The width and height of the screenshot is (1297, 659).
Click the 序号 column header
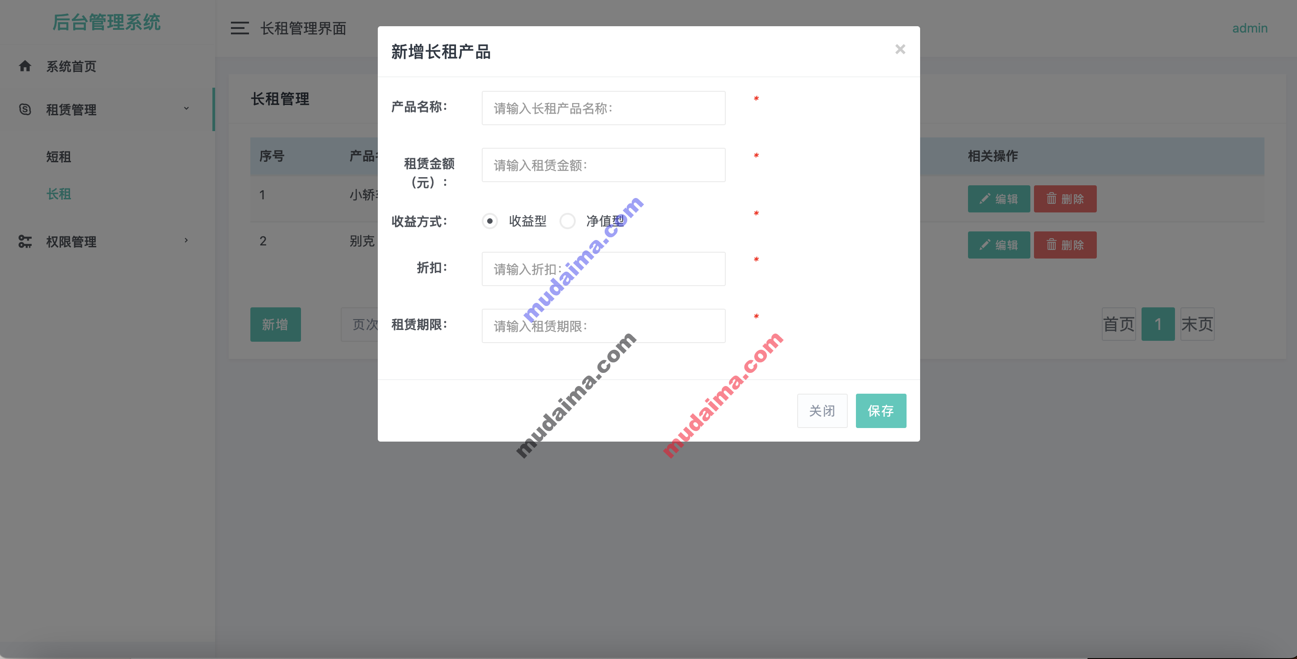[272, 156]
